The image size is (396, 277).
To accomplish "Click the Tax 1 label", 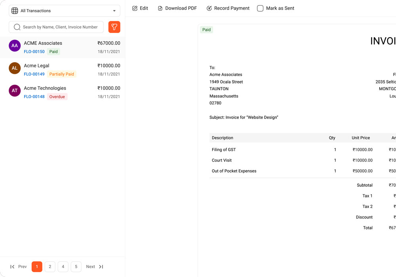I will click(x=367, y=196).
